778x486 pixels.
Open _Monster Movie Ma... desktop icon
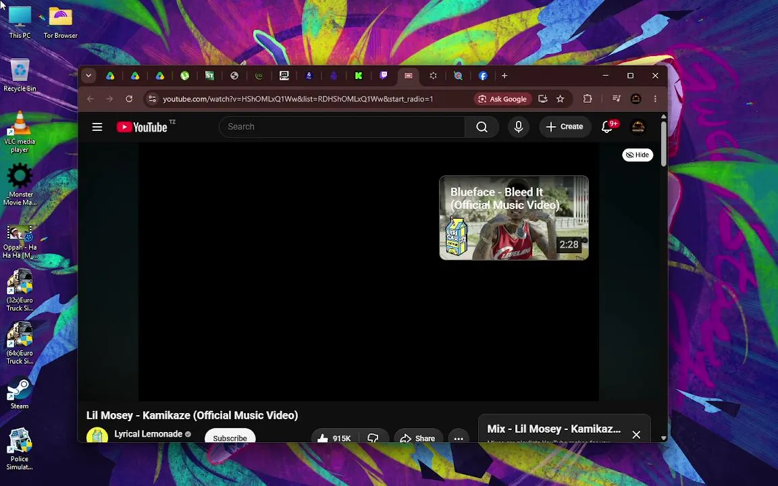coord(20,184)
